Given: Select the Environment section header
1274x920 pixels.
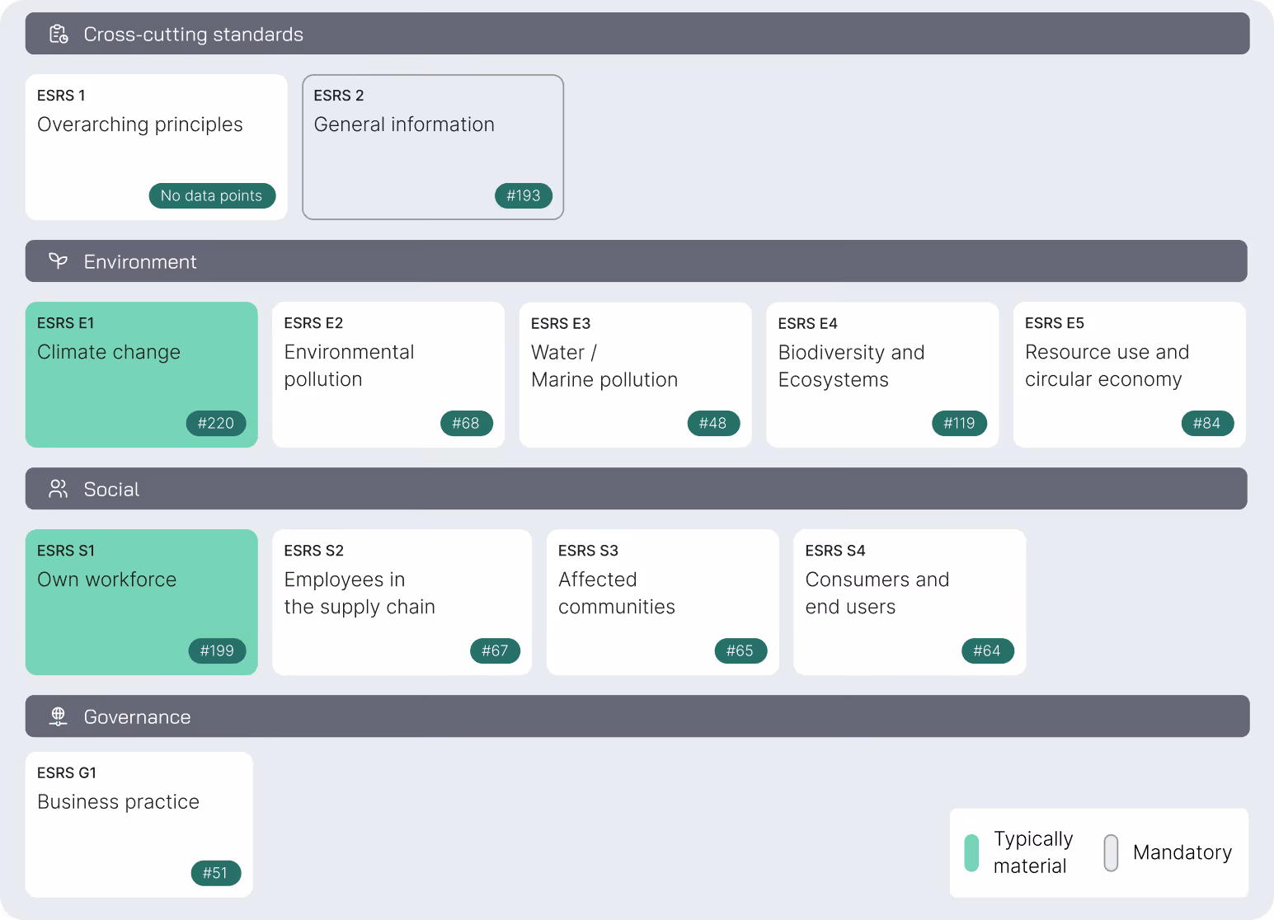Looking at the screenshot, I should tap(637, 261).
